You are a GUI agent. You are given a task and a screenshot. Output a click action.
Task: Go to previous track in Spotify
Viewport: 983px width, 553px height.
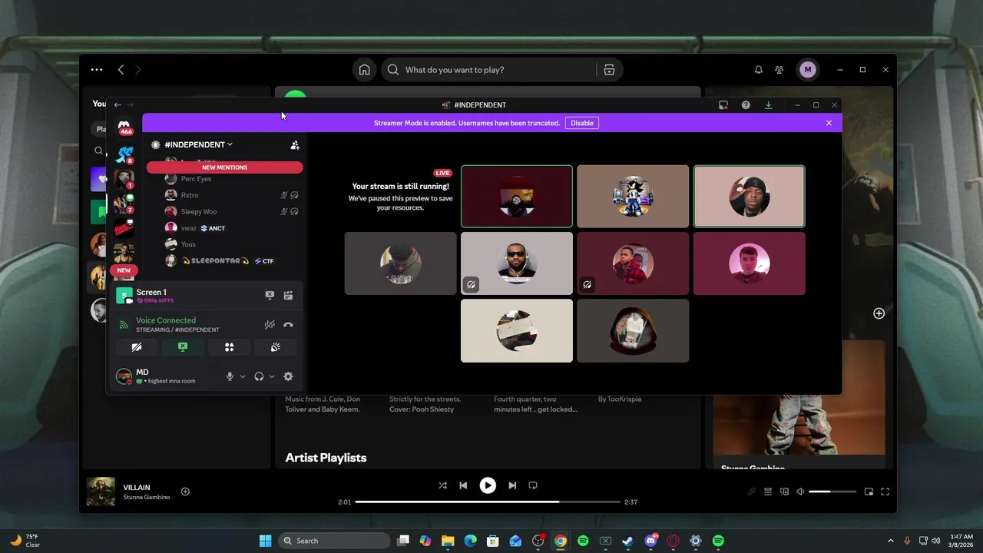pyautogui.click(x=463, y=485)
